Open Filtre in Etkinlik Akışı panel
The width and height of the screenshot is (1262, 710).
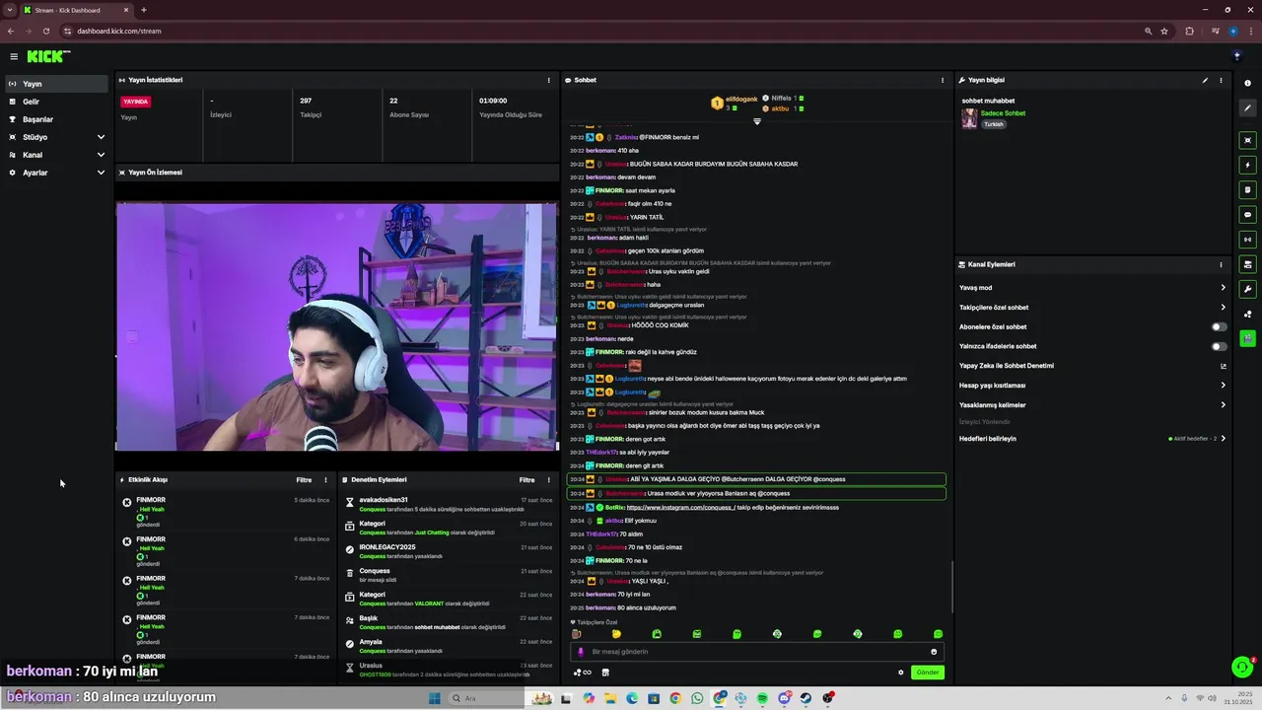tap(304, 480)
